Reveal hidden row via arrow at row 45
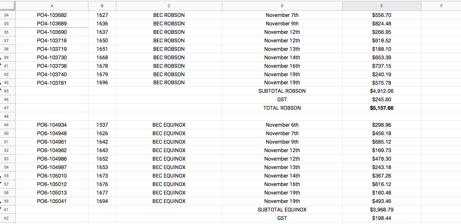 (1, 89)
